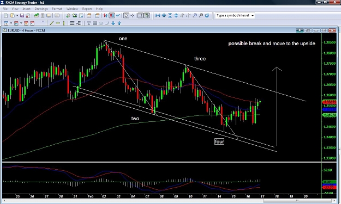This screenshot has height=204, width=341.
Task: Click the blue circular reset icon
Action: [207, 15]
